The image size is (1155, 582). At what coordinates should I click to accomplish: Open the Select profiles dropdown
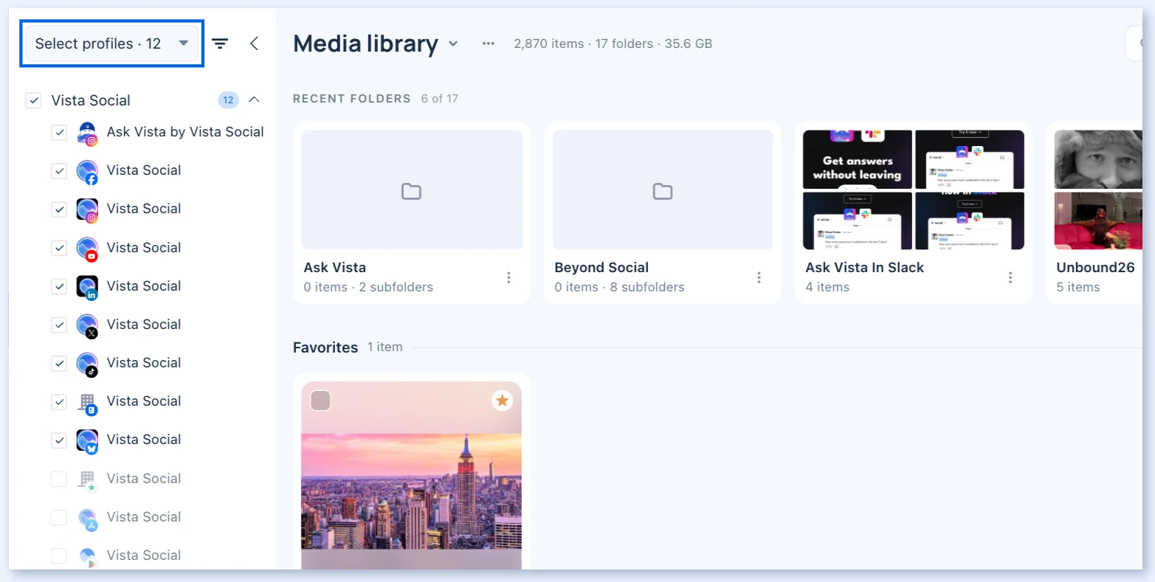click(112, 44)
